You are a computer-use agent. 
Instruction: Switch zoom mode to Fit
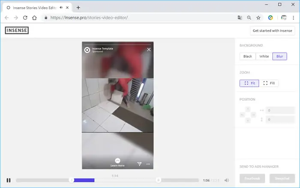pyautogui.click(x=249, y=83)
